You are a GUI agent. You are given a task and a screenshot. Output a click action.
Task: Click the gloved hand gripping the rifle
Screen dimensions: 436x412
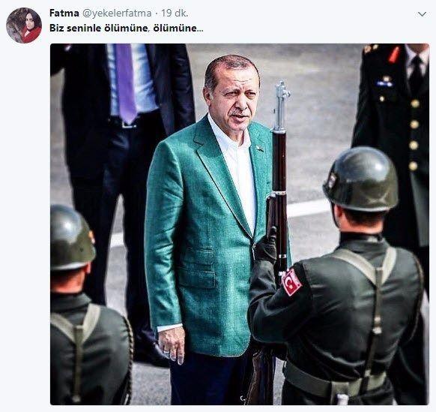click(x=266, y=247)
